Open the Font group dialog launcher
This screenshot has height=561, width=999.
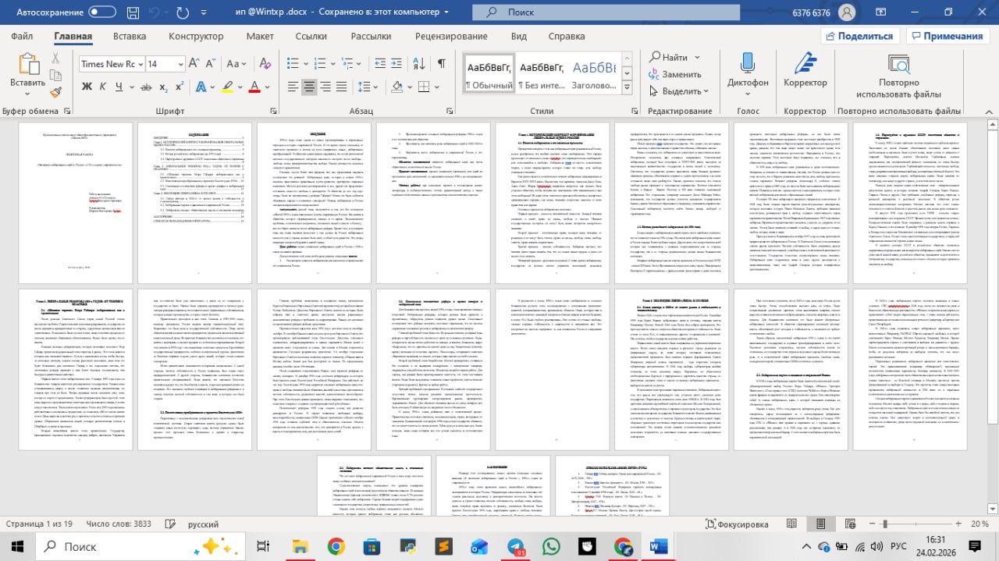tap(273, 111)
